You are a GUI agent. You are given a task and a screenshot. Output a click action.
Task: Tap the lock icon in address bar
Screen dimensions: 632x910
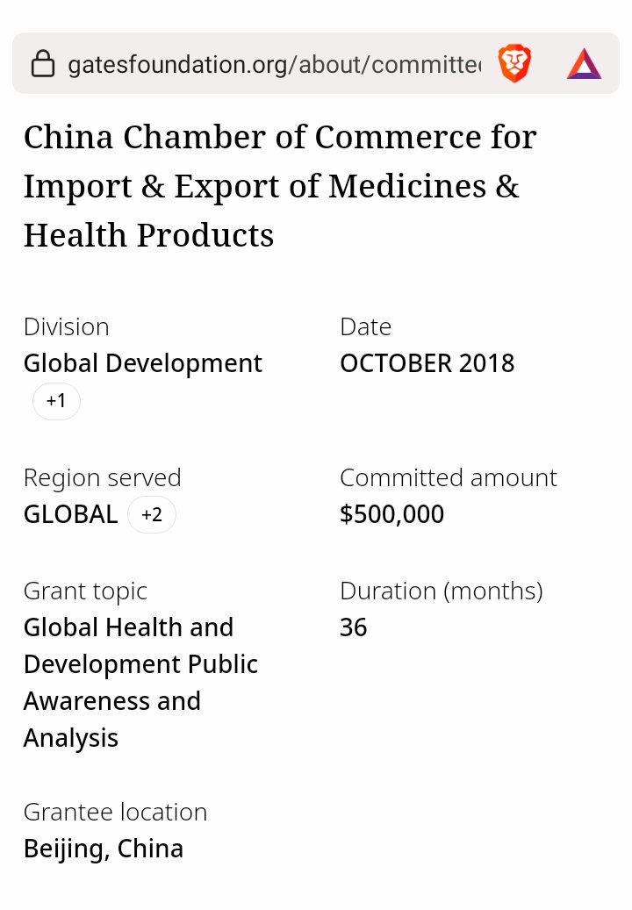42,63
